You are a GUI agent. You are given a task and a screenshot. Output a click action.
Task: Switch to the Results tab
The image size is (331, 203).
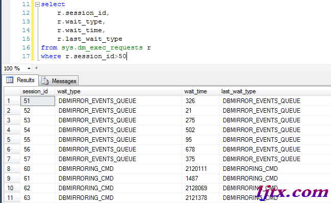[20, 80]
